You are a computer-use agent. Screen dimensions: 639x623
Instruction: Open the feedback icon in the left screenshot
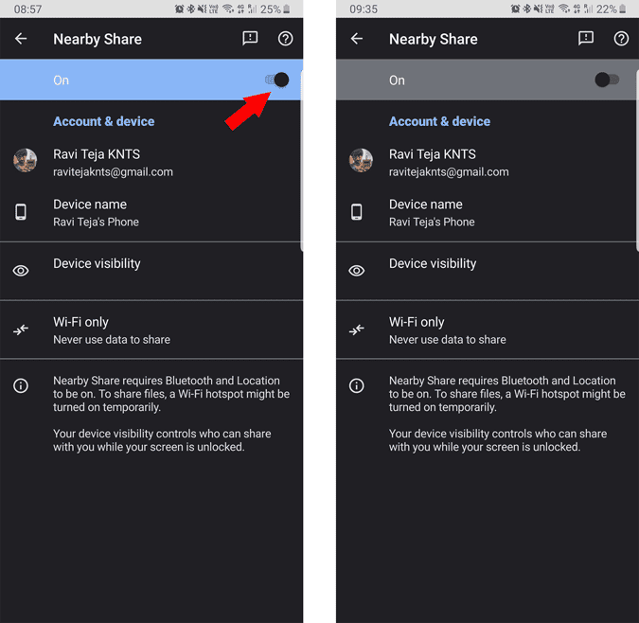click(250, 39)
